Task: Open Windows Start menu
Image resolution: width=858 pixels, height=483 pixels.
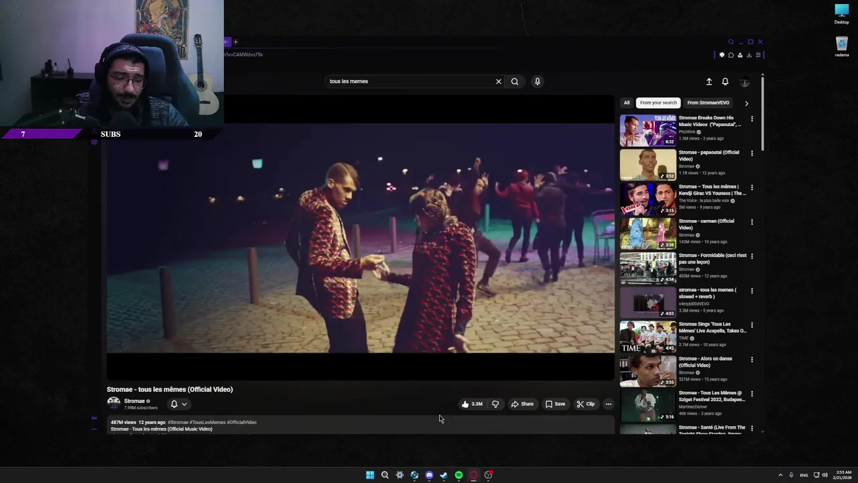Action: [370, 475]
